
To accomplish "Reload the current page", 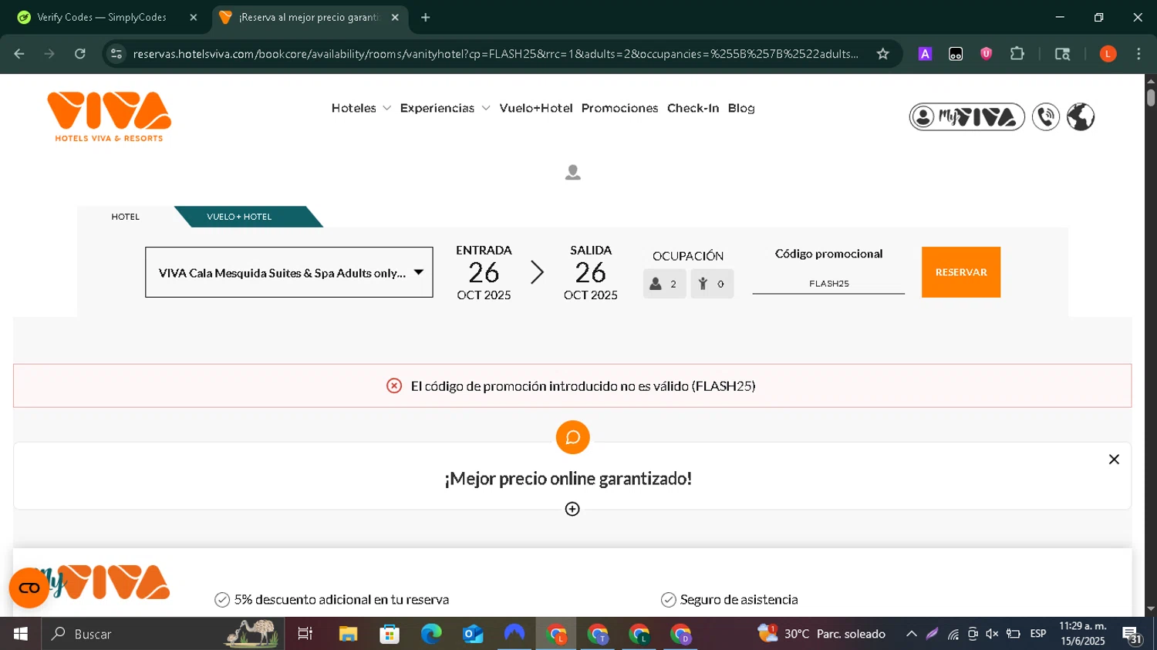I will (x=80, y=54).
